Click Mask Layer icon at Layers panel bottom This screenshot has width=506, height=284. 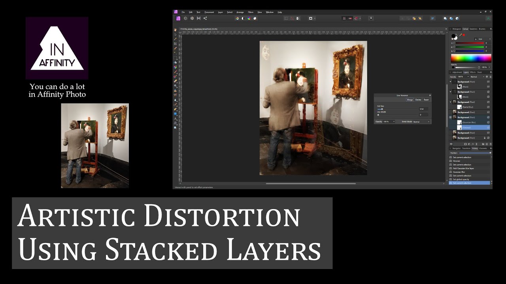click(x=465, y=144)
